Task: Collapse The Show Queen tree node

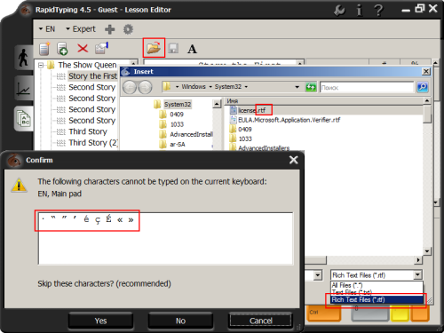Action: point(41,65)
